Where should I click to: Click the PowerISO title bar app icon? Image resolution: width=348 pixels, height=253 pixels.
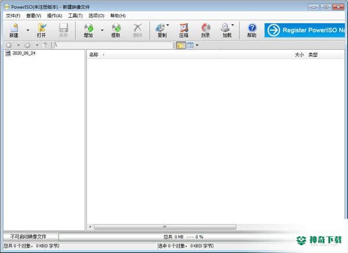(x=7, y=7)
